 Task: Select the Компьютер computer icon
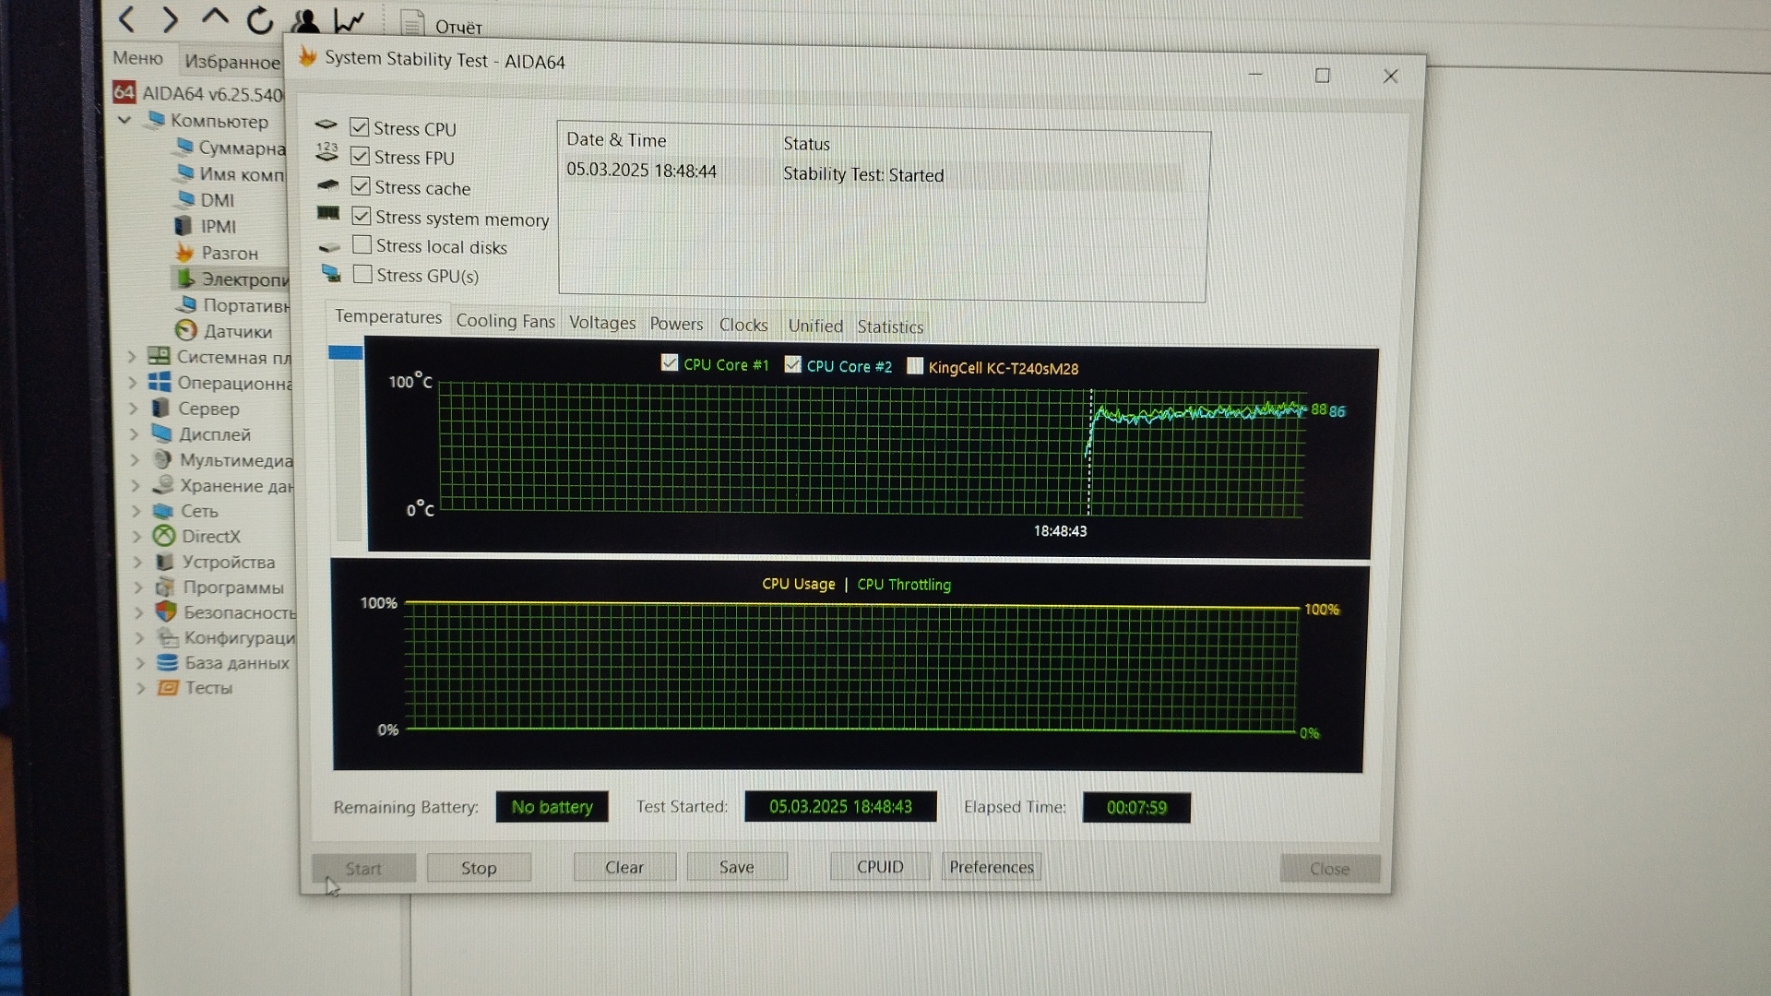[x=157, y=120]
